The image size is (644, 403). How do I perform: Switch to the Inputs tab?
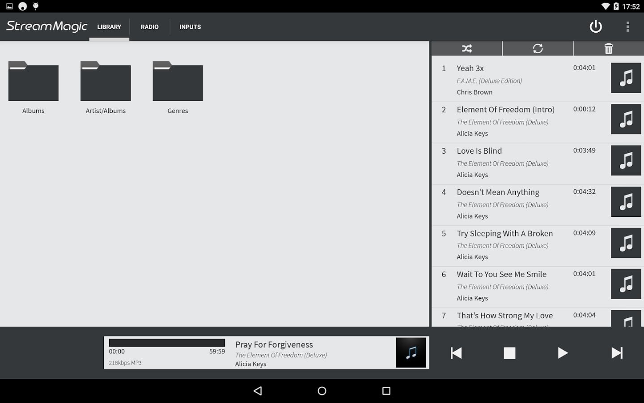click(190, 27)
